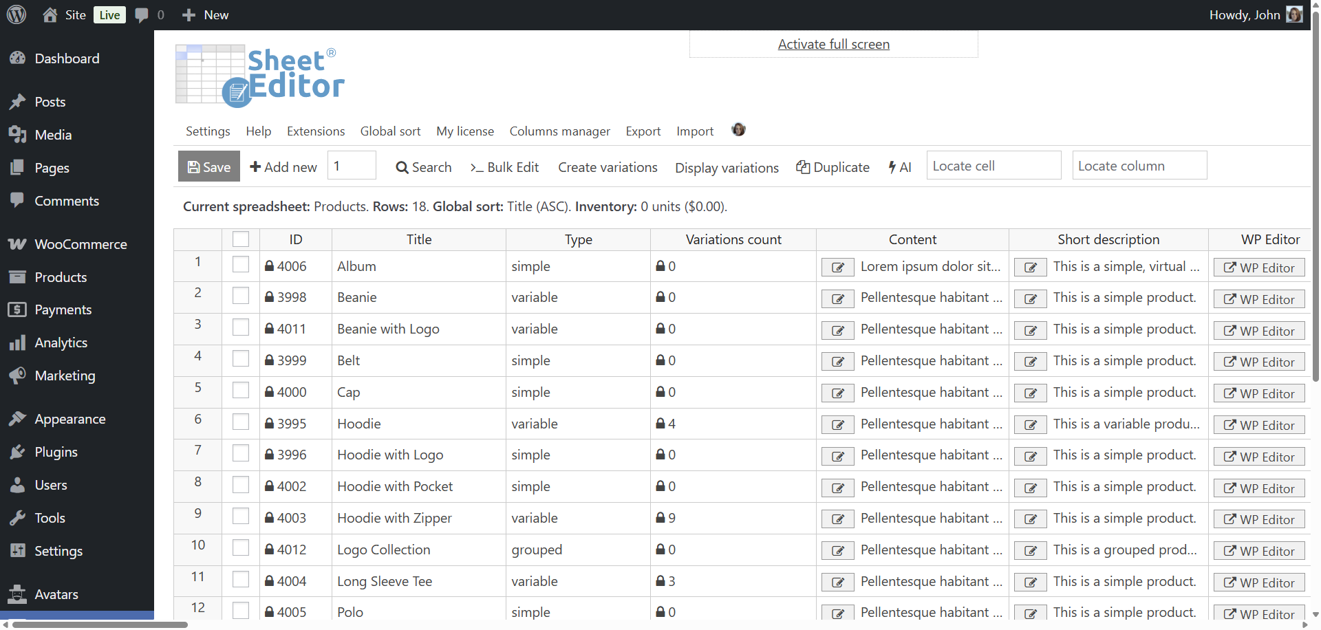Image resolution: width=1321 pixels, height=630 pixels.
Task: Select the checkbox for the Album row
Action: (240, 264)
